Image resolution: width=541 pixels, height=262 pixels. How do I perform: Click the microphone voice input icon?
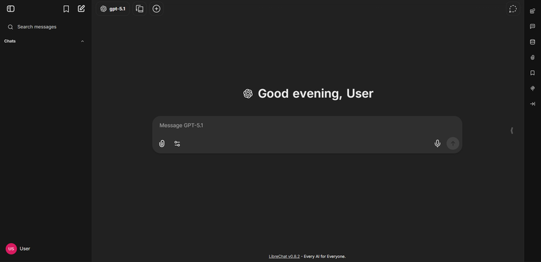[437, 143]
